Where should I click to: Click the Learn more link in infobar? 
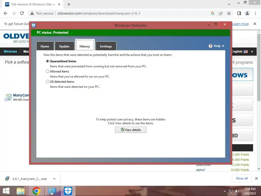pyautogui.click(x=240, y=24)
